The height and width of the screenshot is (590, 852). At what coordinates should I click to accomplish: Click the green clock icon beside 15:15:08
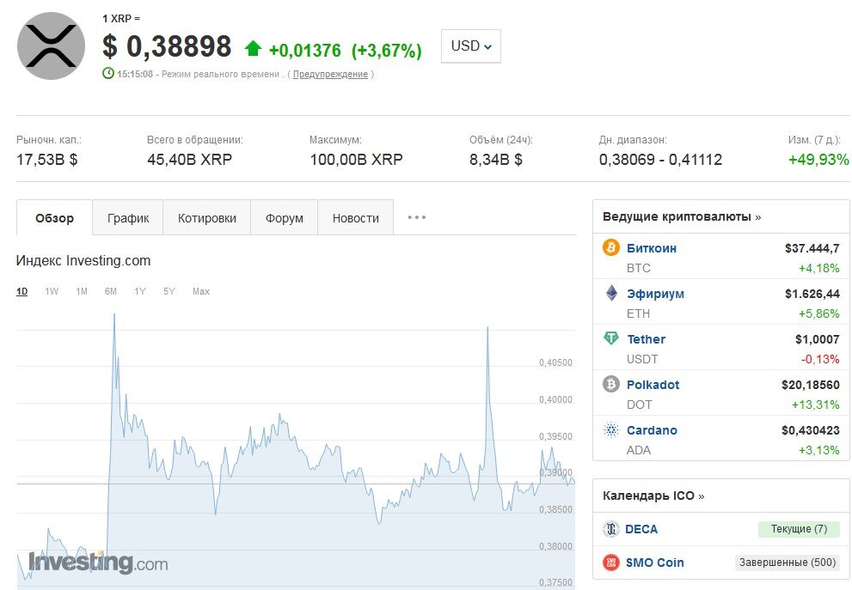[108, 73]
